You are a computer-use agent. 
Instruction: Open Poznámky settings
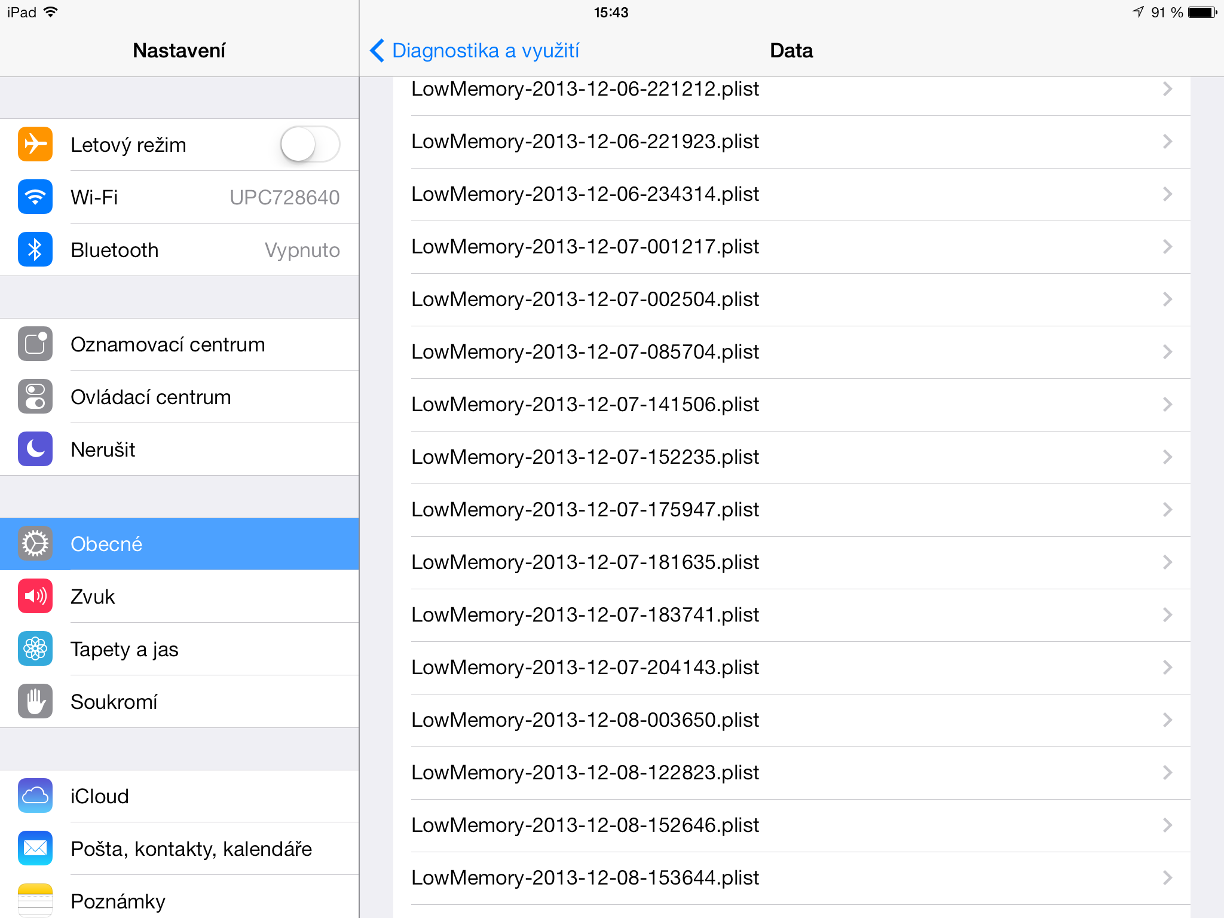point(179,897)
